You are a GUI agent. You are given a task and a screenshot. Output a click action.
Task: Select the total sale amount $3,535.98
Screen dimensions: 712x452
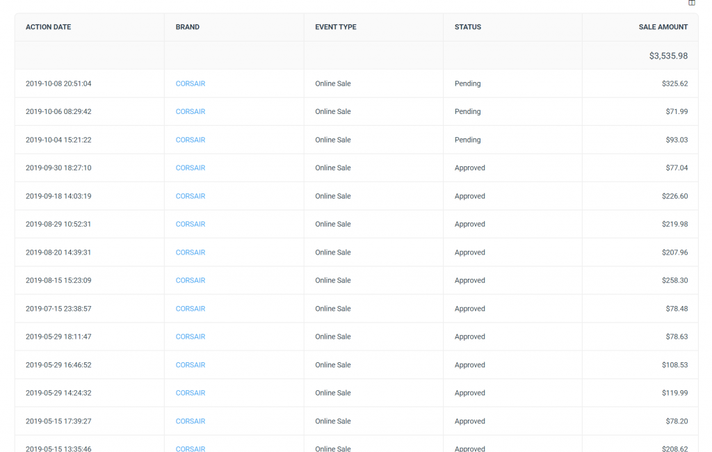[x=668, y=56]
